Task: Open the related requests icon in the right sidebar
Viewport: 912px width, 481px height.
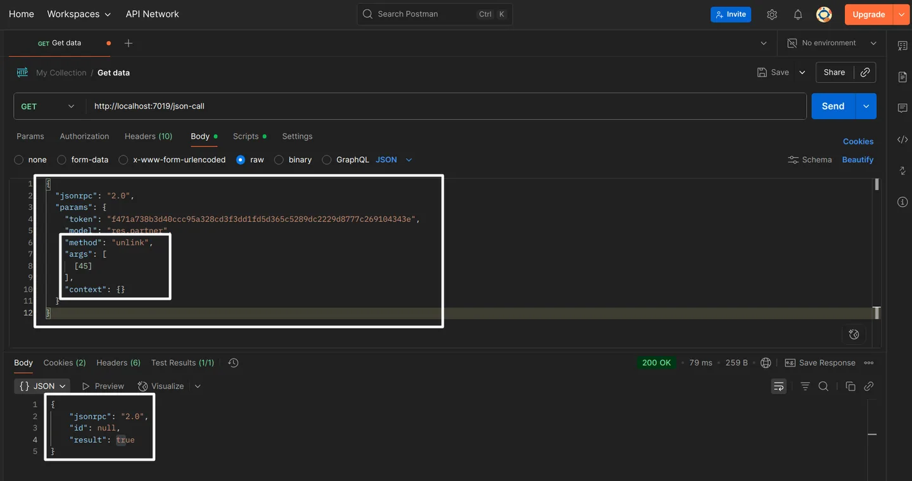Action: pyautogui.click(x=902, y=170)
